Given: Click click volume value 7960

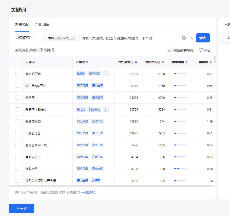Looking at the screenshot, I should click(x=162, y=86).
